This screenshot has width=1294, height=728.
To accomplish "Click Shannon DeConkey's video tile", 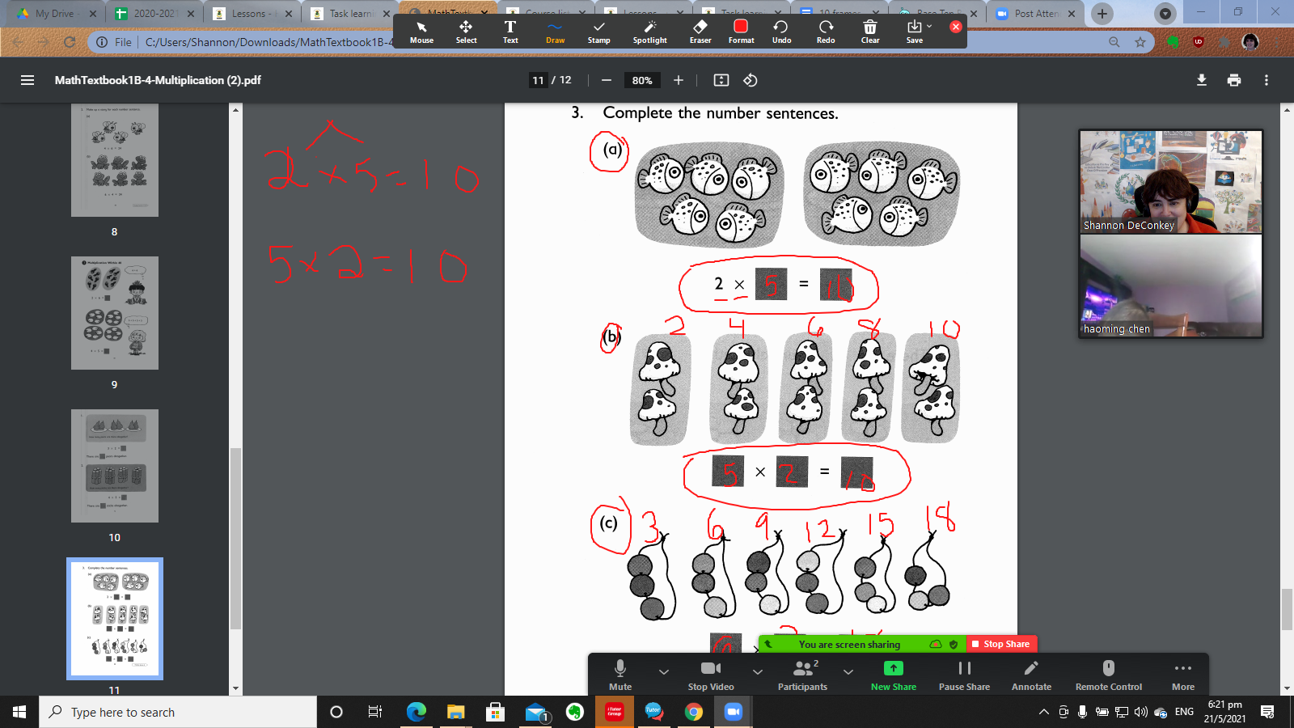I will (x=1170, y=182).
